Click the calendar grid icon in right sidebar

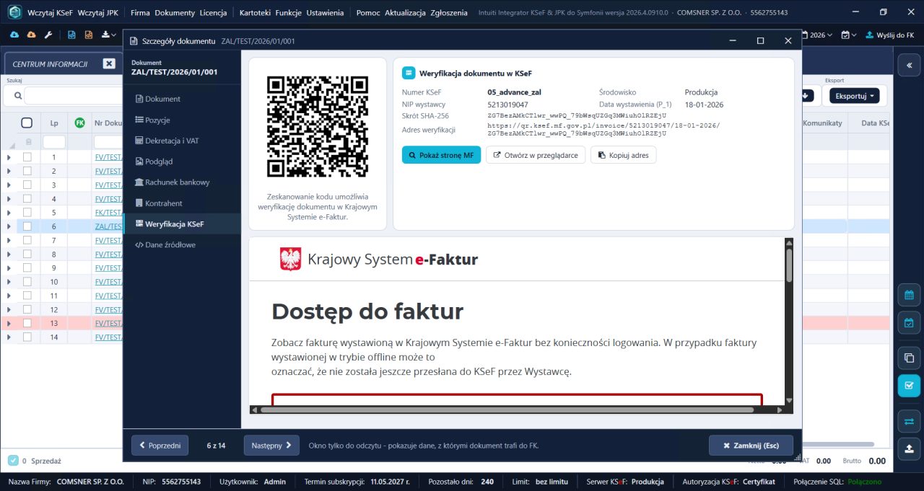click(909, 295)
